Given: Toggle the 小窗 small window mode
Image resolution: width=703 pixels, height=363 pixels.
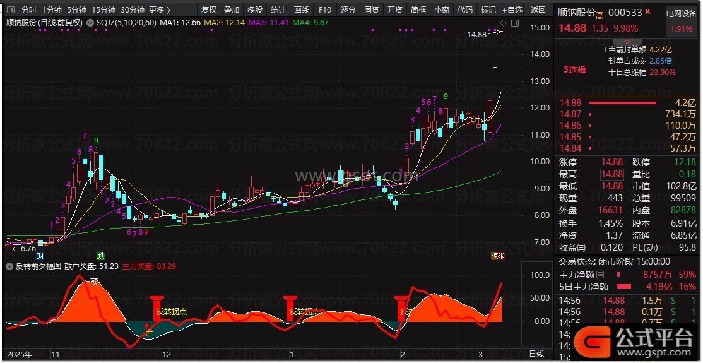Looking at the screenshot, I should coord(441,10).
